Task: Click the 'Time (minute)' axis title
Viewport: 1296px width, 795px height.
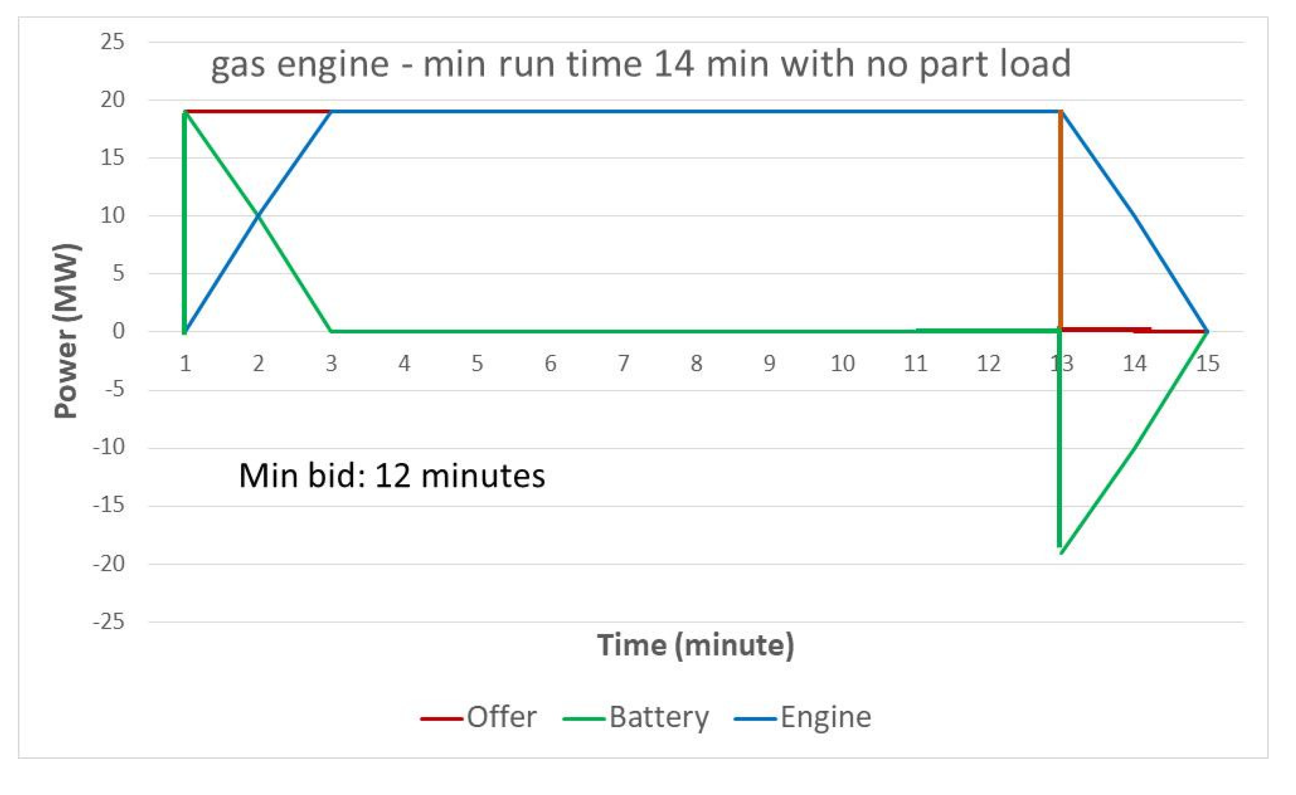Action: click(695, 645)
